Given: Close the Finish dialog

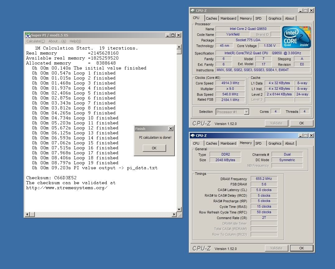Looking at the screenshot, I should [x=171, y=128].
